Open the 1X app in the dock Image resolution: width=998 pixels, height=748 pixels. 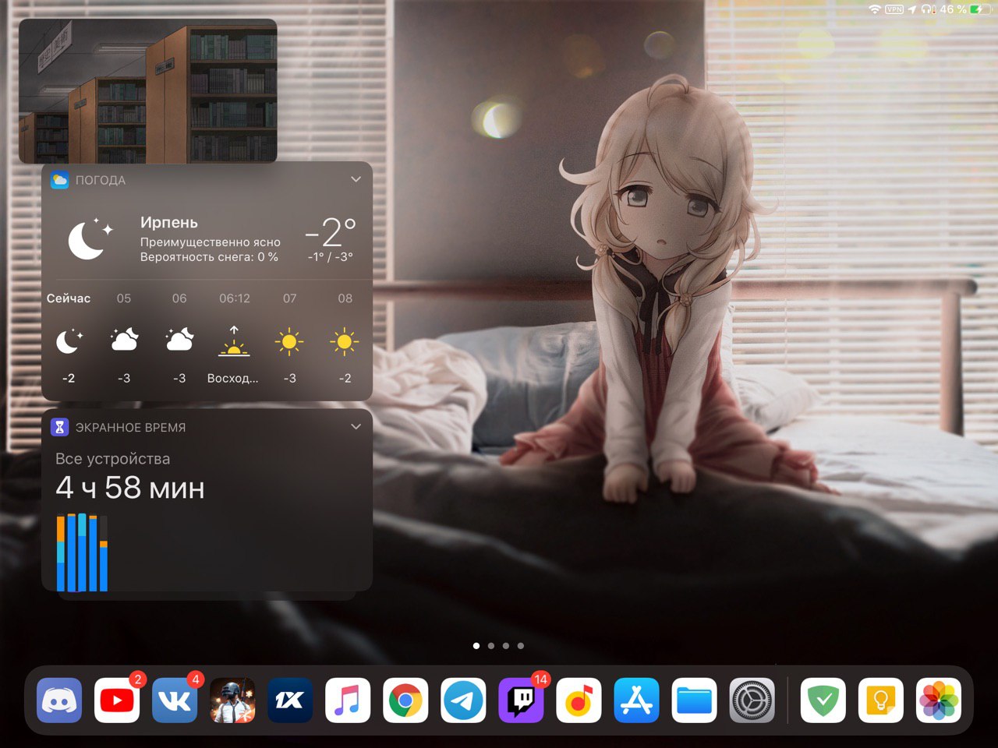290,700
